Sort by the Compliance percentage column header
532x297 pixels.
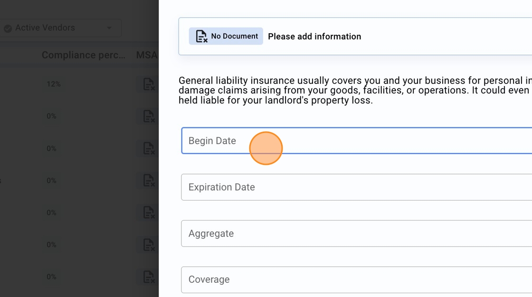coord(83,55)
